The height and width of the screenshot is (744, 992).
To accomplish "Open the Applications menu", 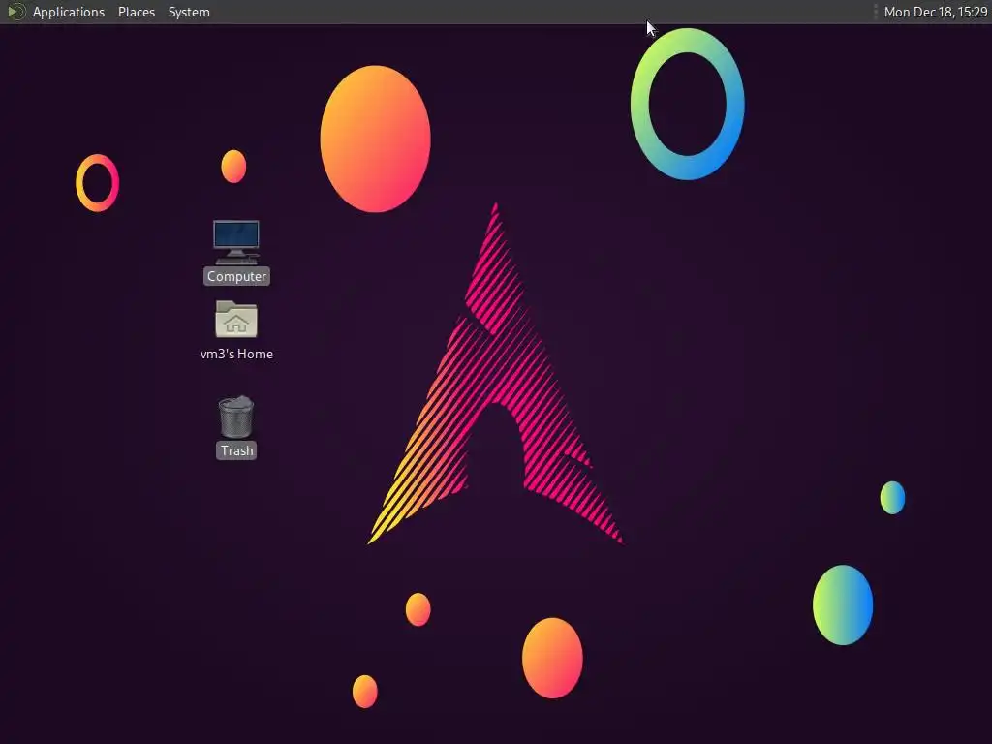I will click(x=69, y=12).
